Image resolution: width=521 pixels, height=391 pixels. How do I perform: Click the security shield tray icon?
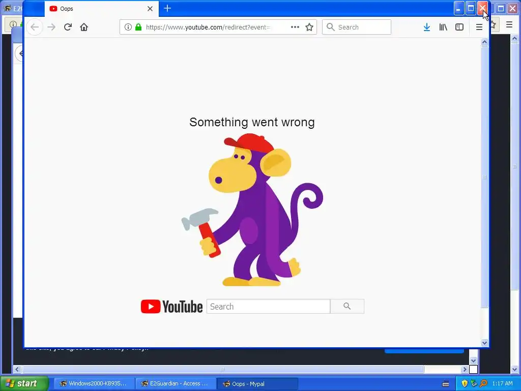[465, 384]
